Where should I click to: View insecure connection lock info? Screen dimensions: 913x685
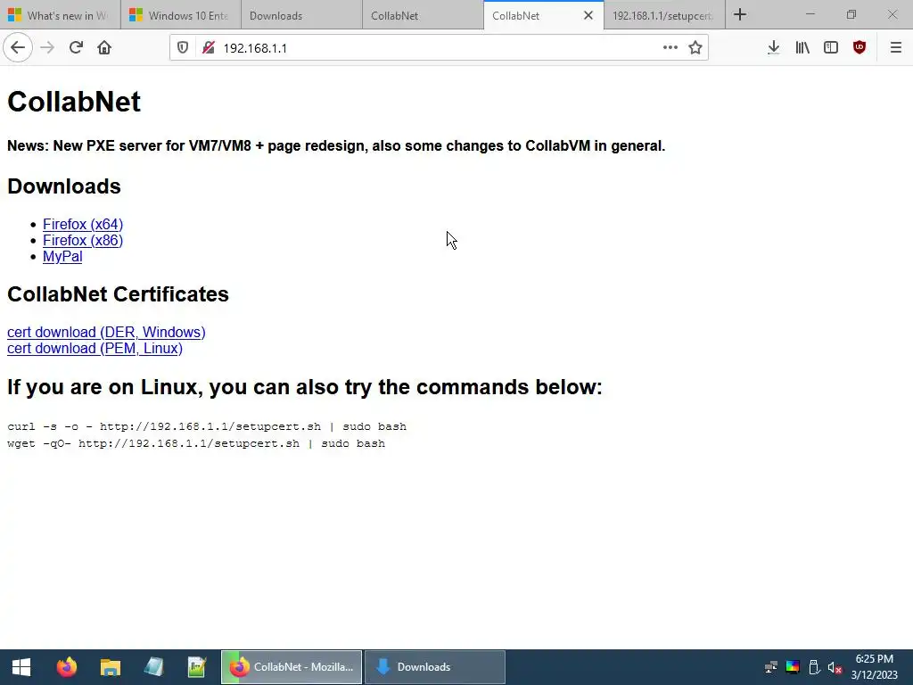pos(209,48)
